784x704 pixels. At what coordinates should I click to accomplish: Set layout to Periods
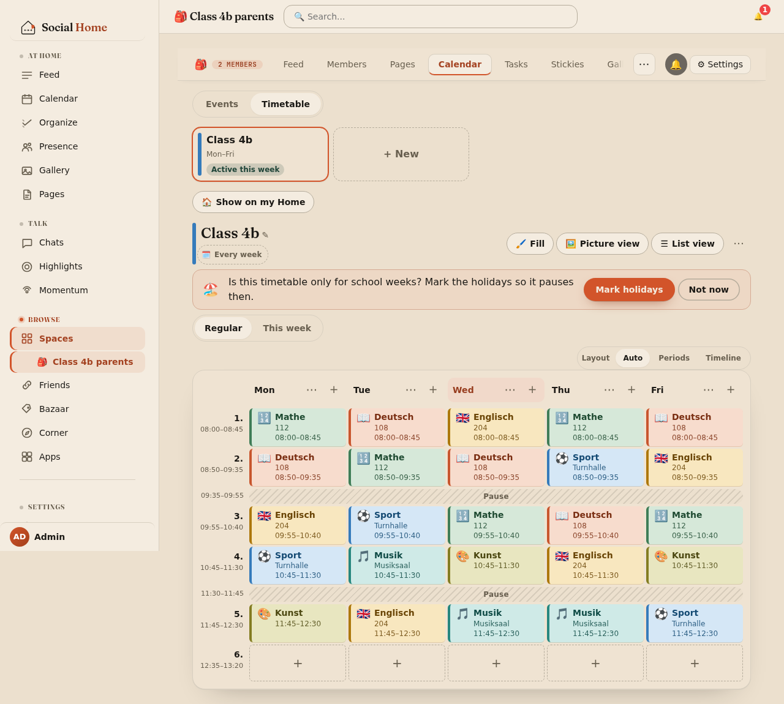click(x=674, y=358)
